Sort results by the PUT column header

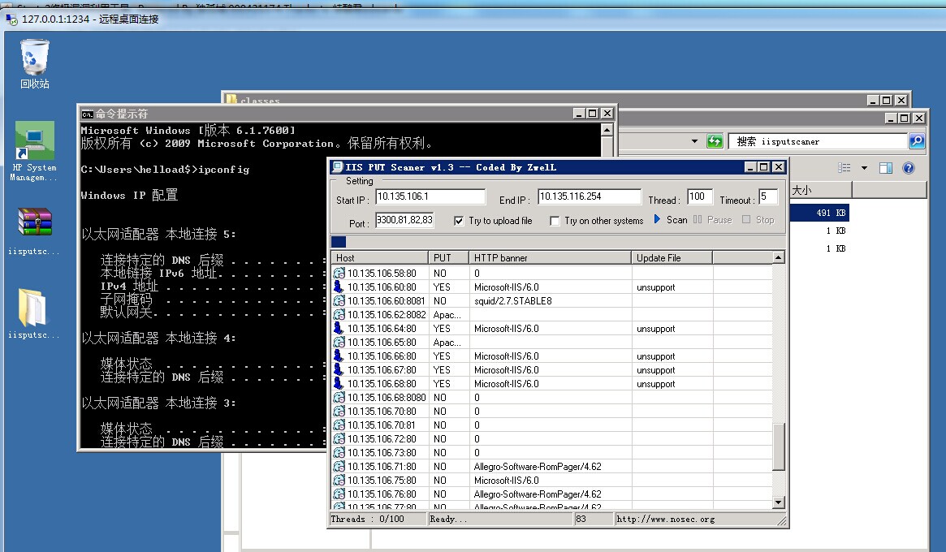(448, 257)
